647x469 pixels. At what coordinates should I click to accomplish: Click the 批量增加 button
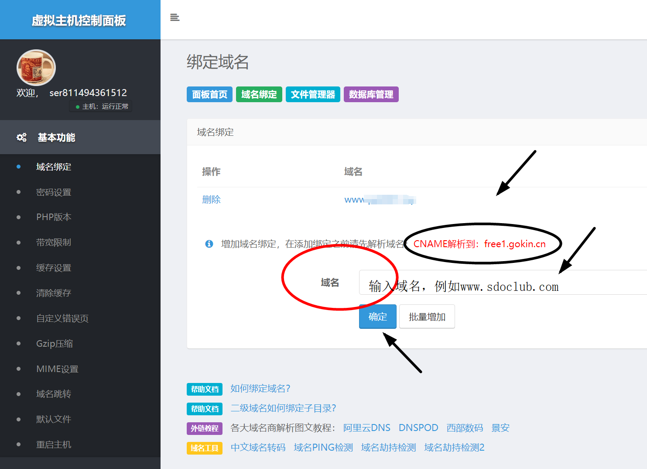(x=427, y=317)
